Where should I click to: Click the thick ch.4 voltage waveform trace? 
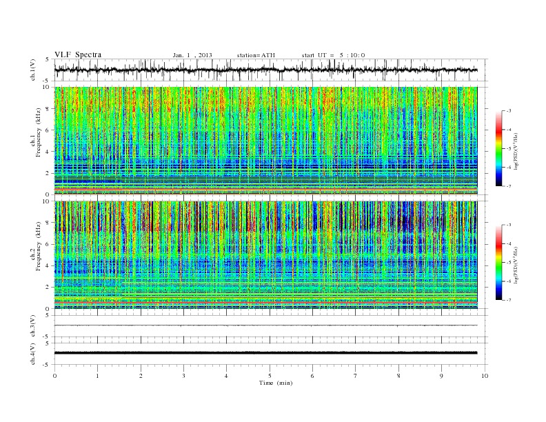(x=265, y=353)
